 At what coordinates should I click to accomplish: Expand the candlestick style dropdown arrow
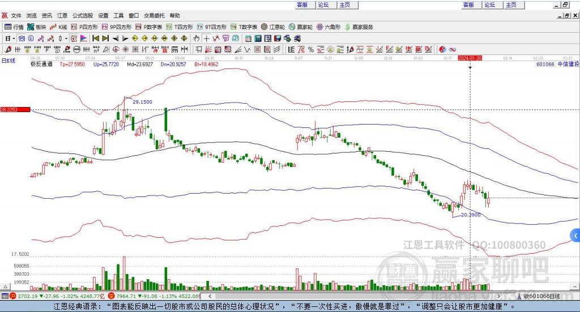point(66,39)
